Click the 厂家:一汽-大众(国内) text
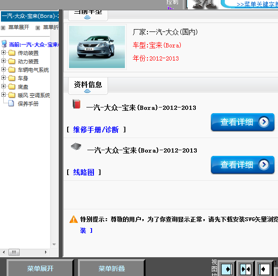The height and width of the screenshot is (276, 278). [x=165, y=32]
